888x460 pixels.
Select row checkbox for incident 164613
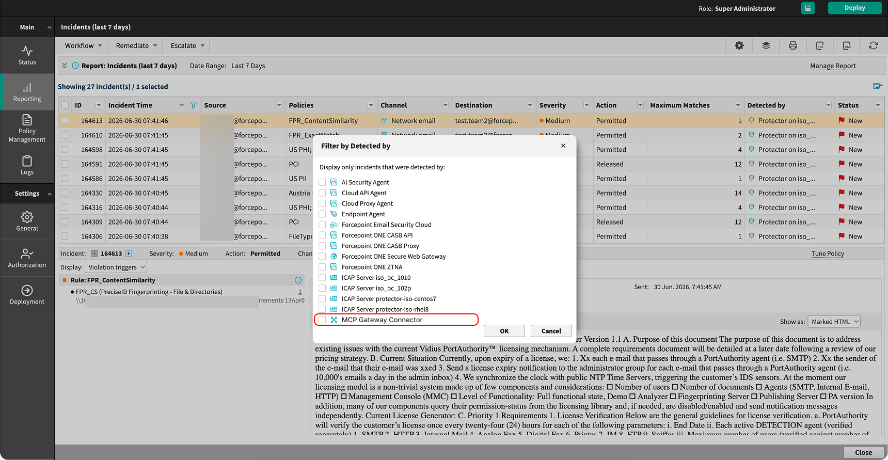click(65, 121)
